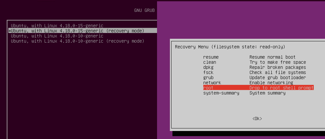Choose 'resume' in Recovery Menu
This screenshot has height=139, width=325.
pyautogui.click(x=211, y=57)
